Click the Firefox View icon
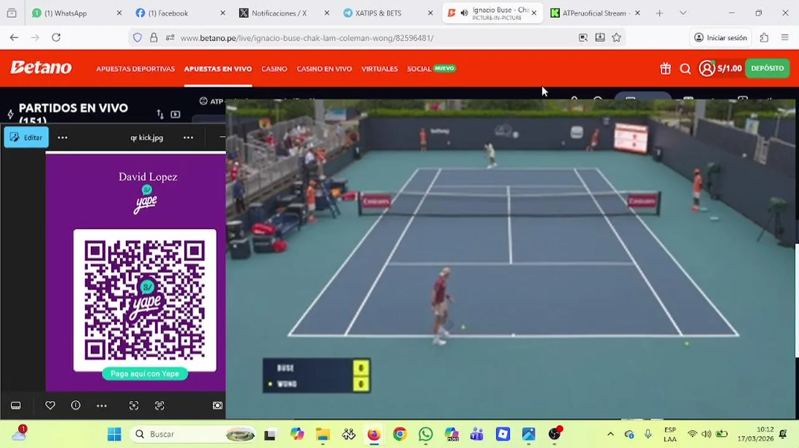This screenshot has height=448, width=799. 11,13
